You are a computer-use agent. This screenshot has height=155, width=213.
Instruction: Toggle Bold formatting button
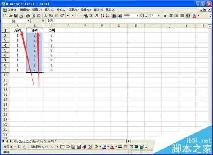click(x=165, y=15)
